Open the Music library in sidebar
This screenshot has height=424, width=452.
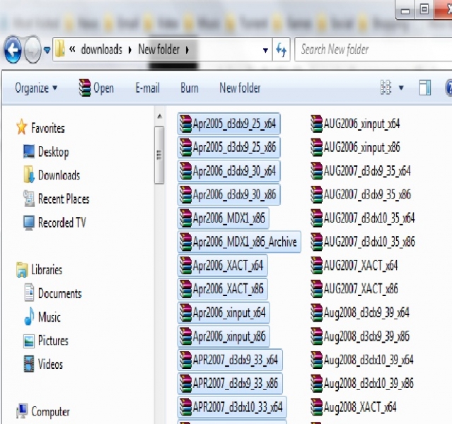(x=49, y=317)
